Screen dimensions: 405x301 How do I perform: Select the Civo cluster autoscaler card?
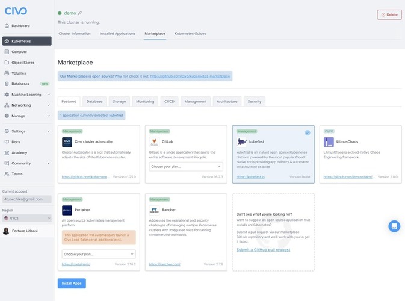click(99, 154)
